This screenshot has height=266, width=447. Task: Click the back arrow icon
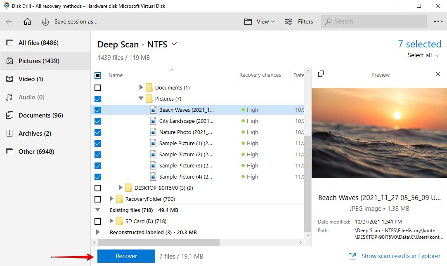(9, 21)
